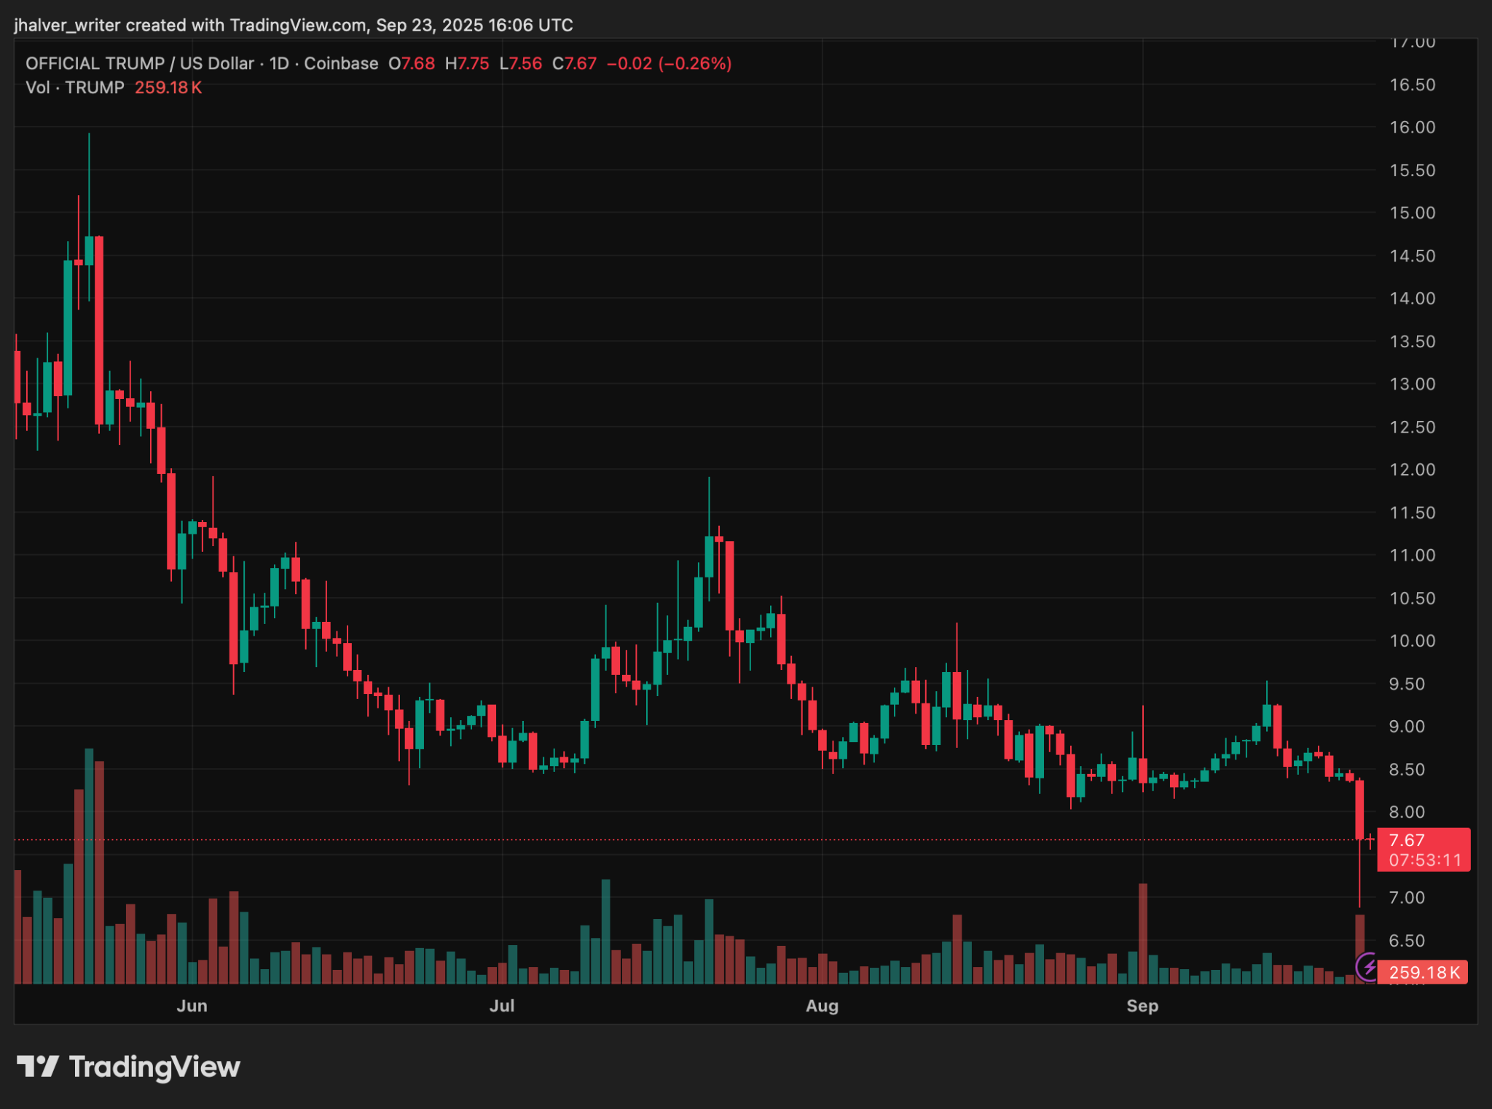The image size is (1492, 1109).
Task: Click the Sep label on time axis
Action: [1142, 1006]
